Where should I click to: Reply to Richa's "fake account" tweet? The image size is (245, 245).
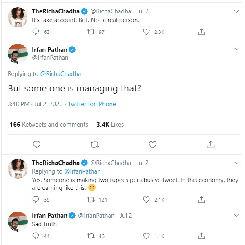click(x=36, y=32)
